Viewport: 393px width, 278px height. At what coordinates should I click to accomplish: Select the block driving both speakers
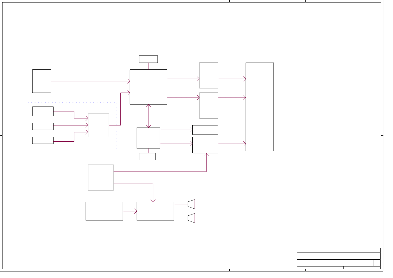click(155, 211)
